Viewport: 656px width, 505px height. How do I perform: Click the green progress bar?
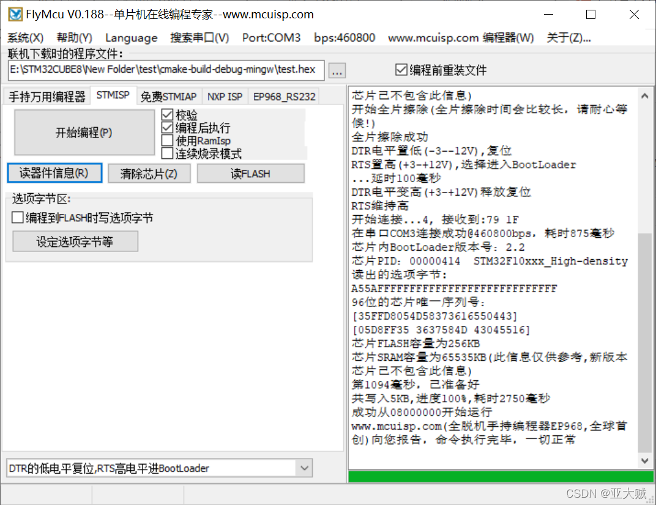point(501,477)
